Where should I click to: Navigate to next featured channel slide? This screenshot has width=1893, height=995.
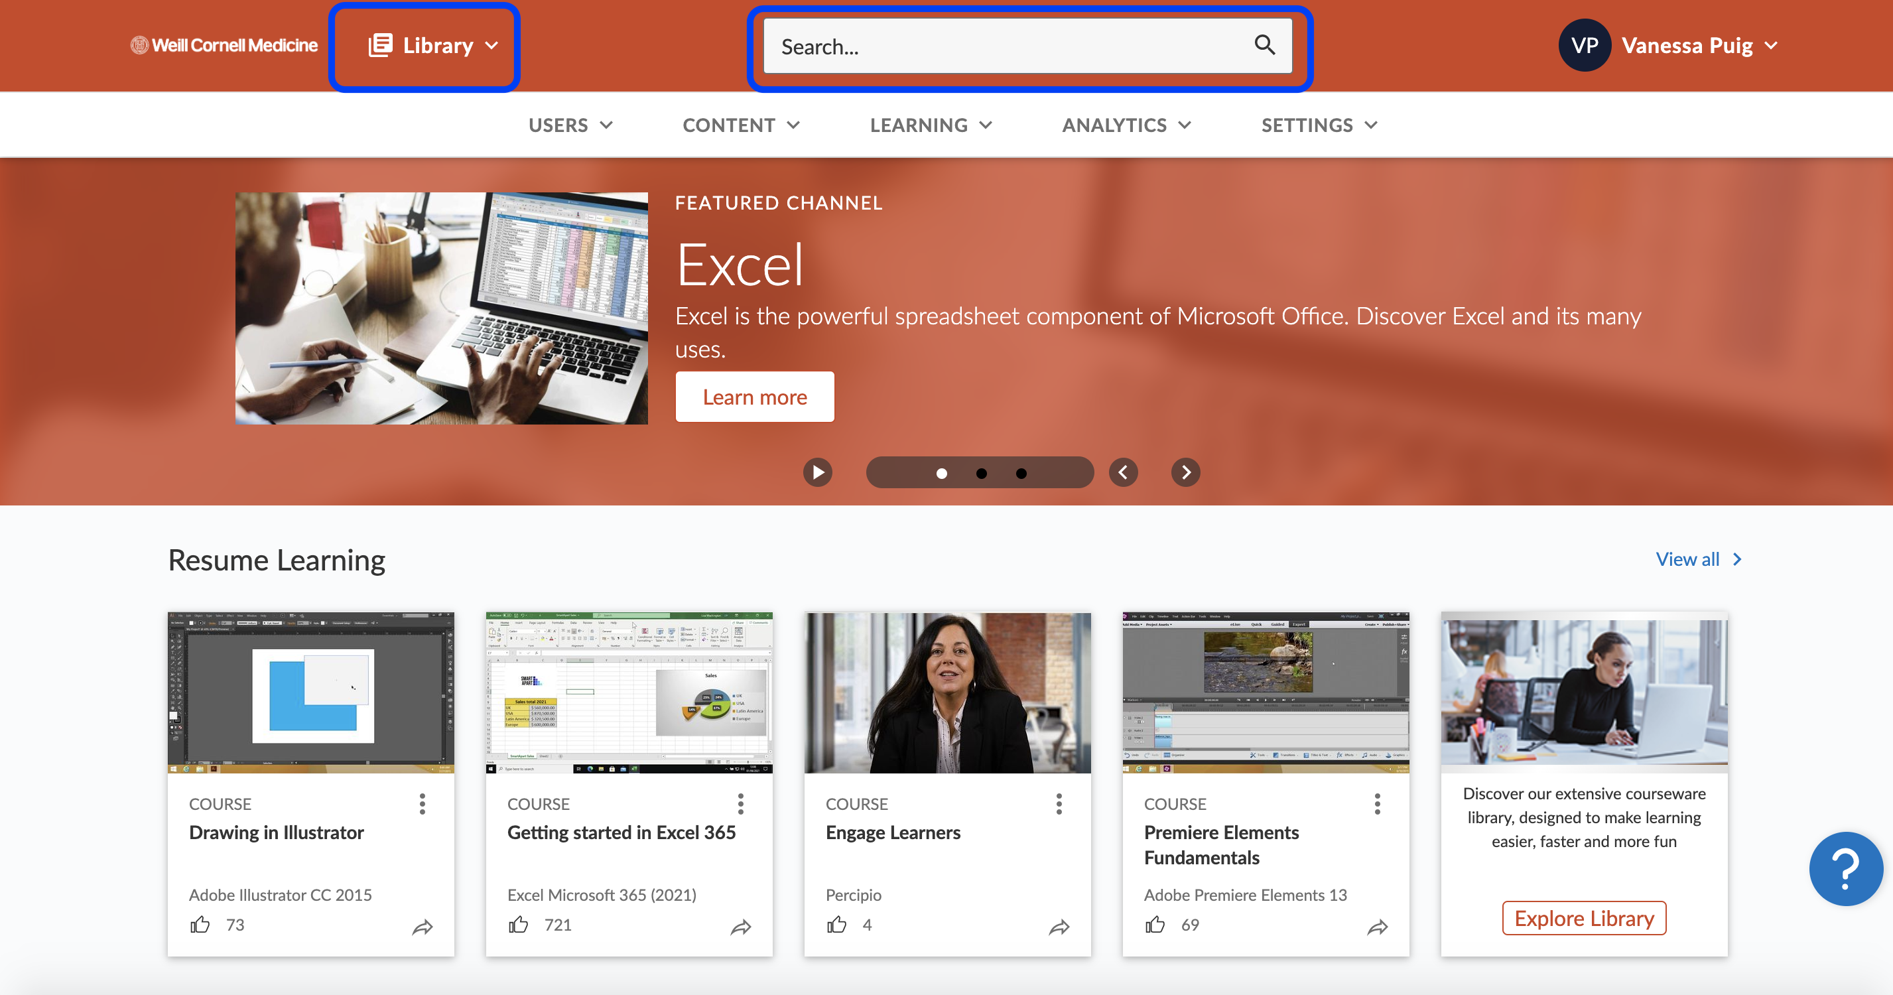(1183, 473)
